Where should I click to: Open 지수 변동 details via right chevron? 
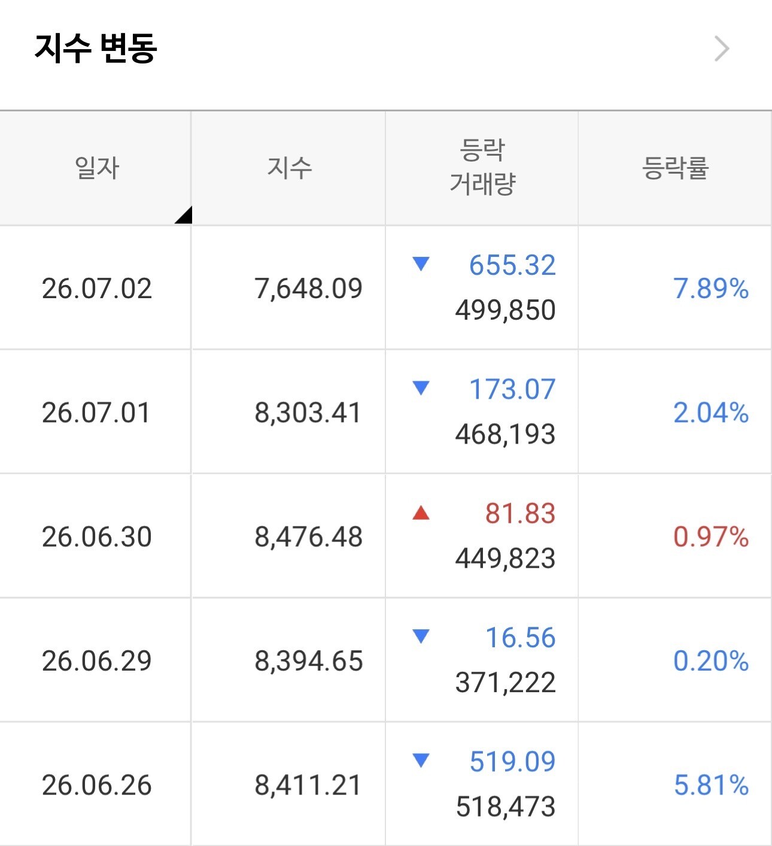coord(722,48)
